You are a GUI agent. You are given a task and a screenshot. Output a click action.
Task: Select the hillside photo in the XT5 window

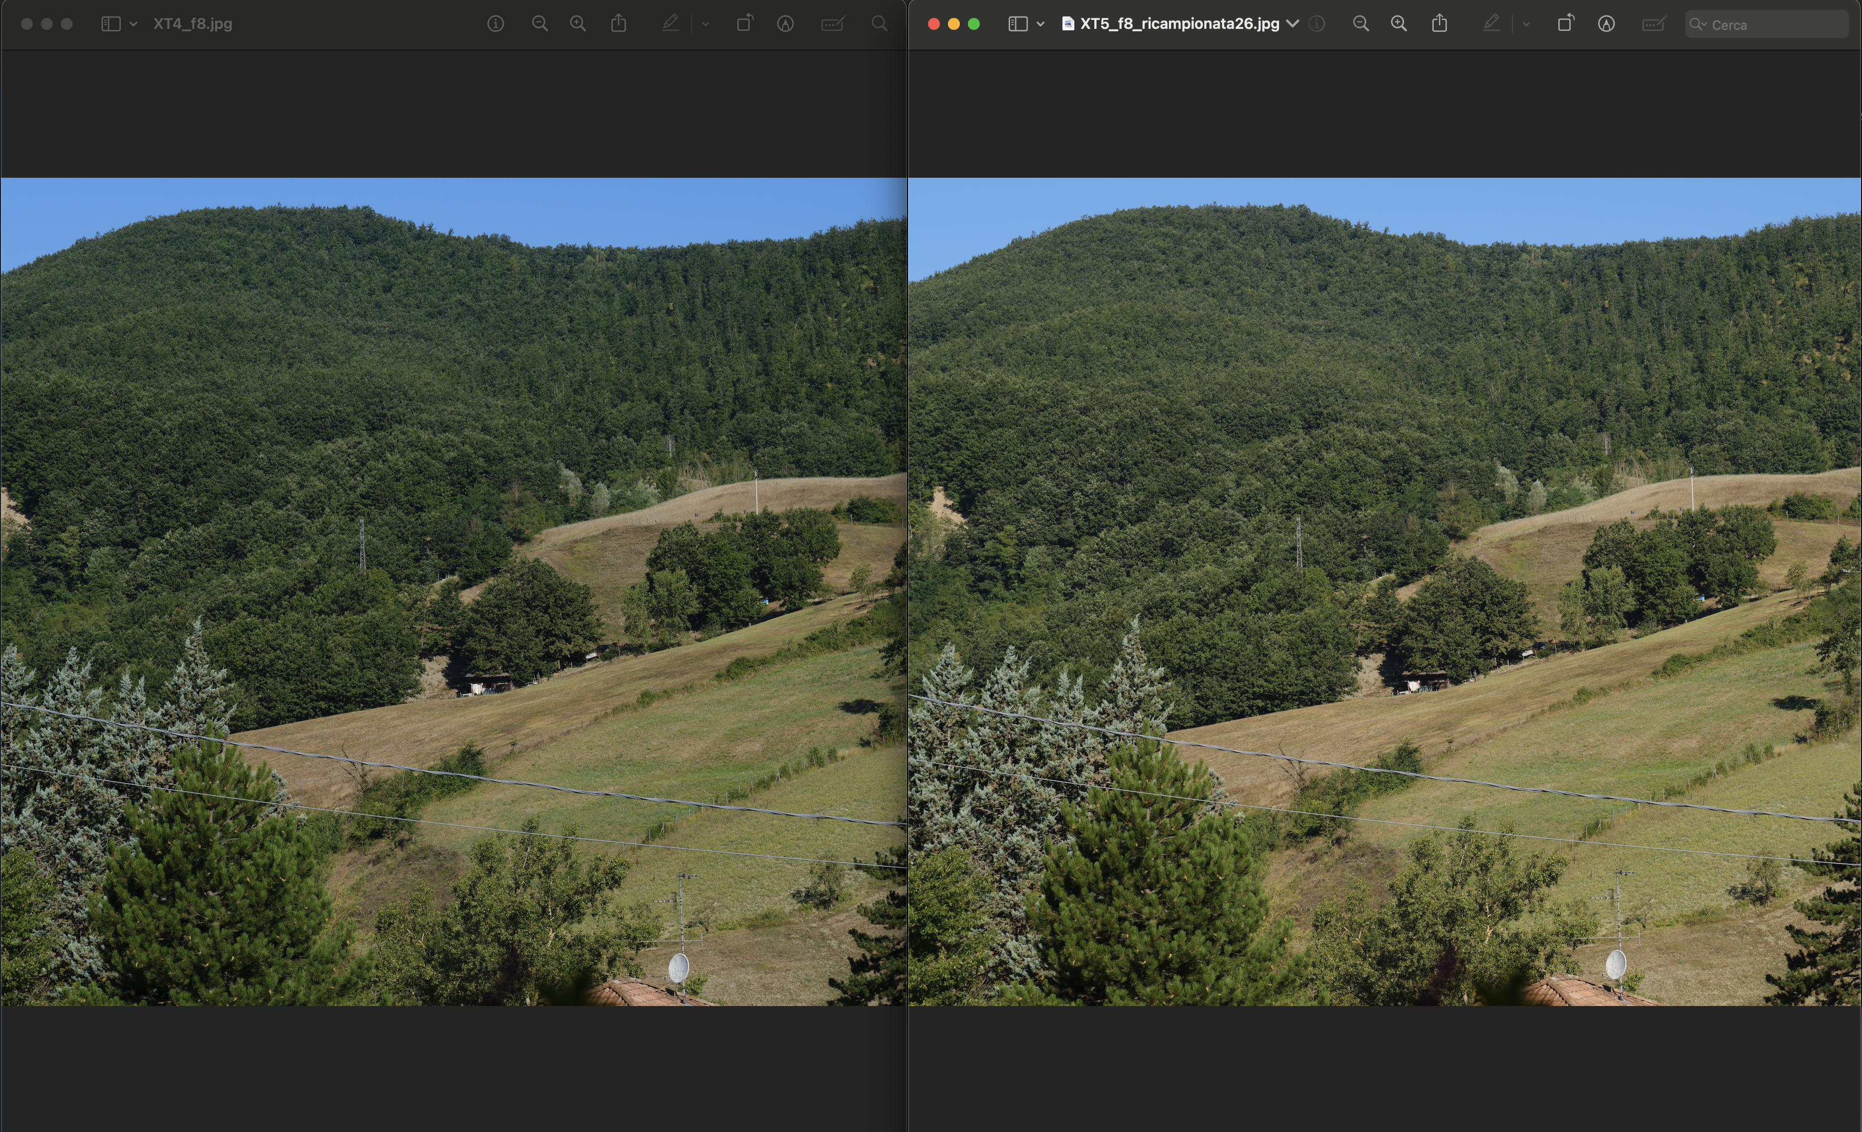(x=1385, y=591)
